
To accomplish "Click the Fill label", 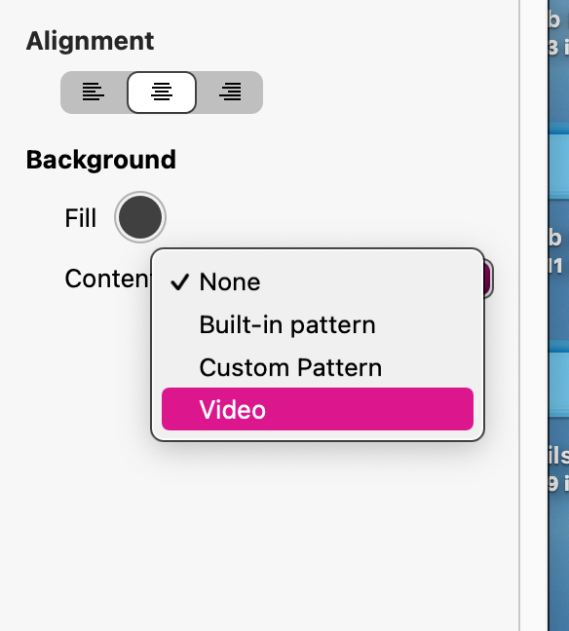I will tap(81, 218).
